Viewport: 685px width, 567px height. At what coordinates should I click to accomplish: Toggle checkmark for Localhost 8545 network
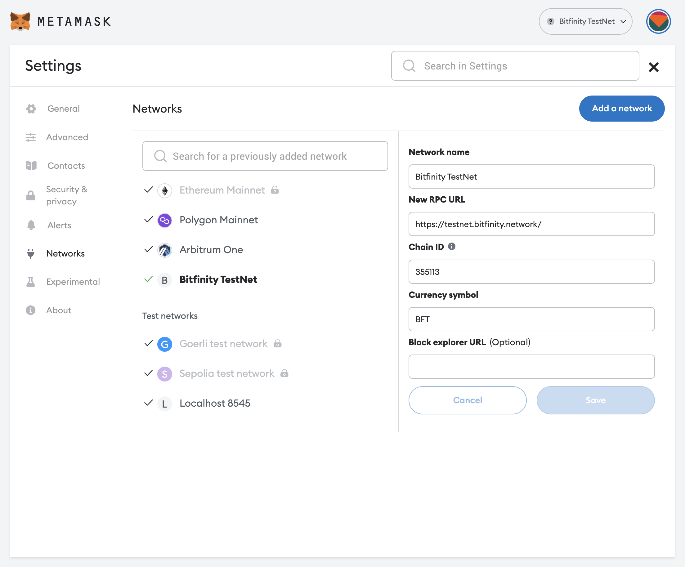point(148,403)
